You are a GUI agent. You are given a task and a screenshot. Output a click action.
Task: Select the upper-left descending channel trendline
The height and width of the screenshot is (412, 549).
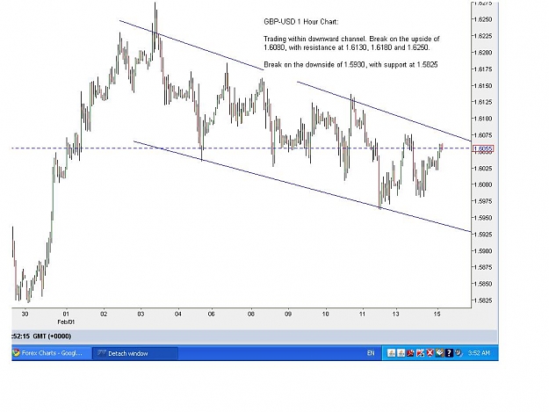[191, 45]
